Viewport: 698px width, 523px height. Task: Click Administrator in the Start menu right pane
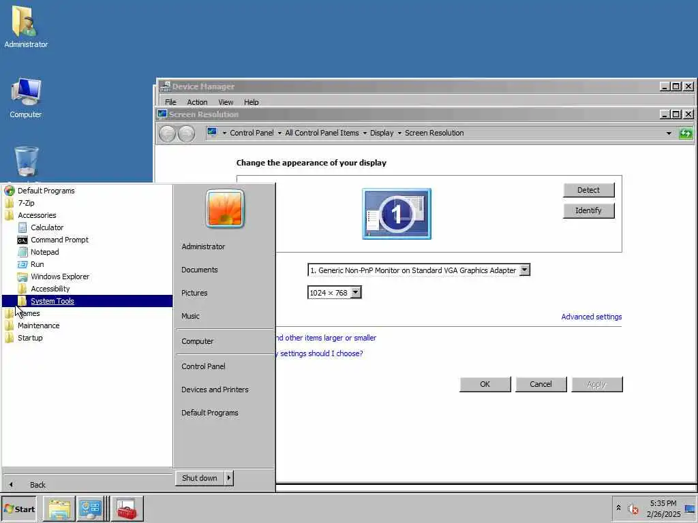(x=203, y=247)
